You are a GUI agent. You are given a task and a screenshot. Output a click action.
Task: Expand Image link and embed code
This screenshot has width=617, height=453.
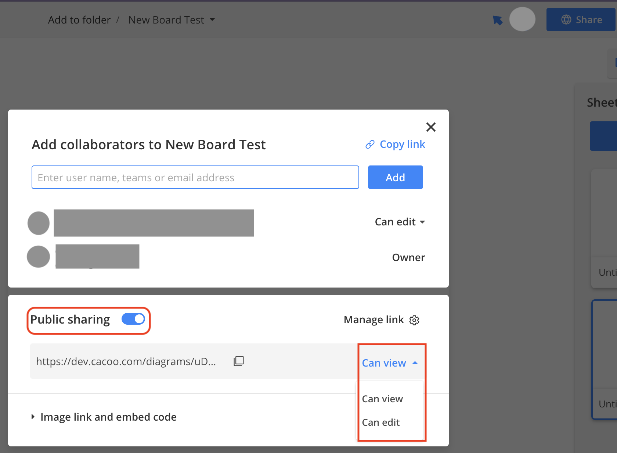point(104,417)
